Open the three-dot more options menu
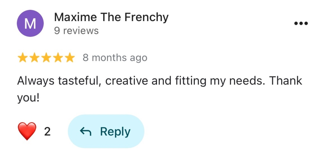 point(301,24)
